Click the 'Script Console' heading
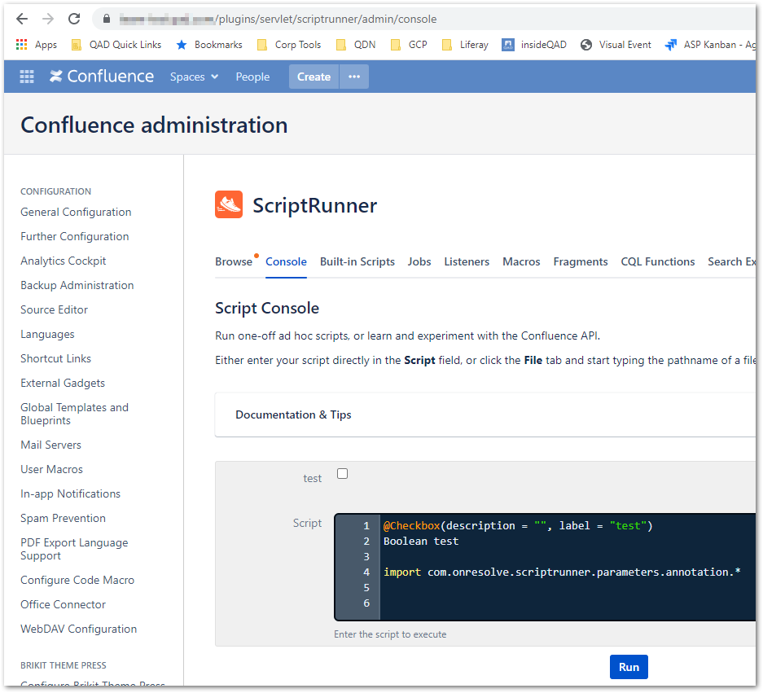The image size is (763, 693). (267, 308)
